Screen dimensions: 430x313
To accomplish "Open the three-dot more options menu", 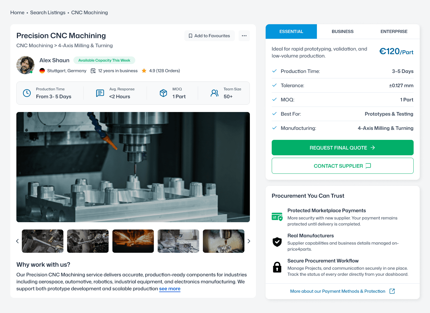I will [244, 36].
